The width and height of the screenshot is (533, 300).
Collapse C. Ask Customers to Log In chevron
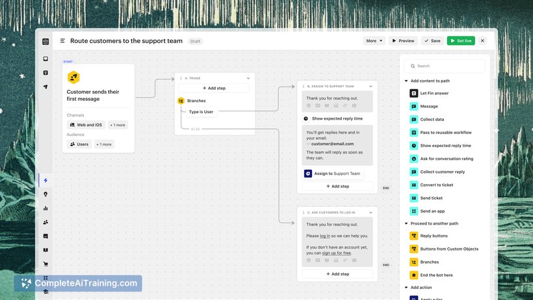click(x=370, y=213)
